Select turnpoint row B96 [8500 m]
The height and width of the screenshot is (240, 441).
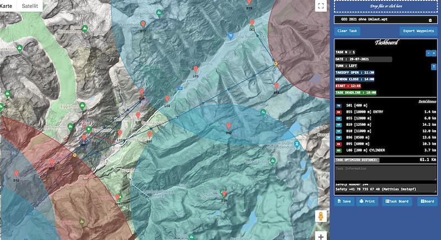386,137
